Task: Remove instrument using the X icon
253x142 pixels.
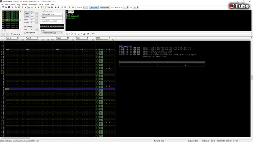Action: tap(72, 34)
